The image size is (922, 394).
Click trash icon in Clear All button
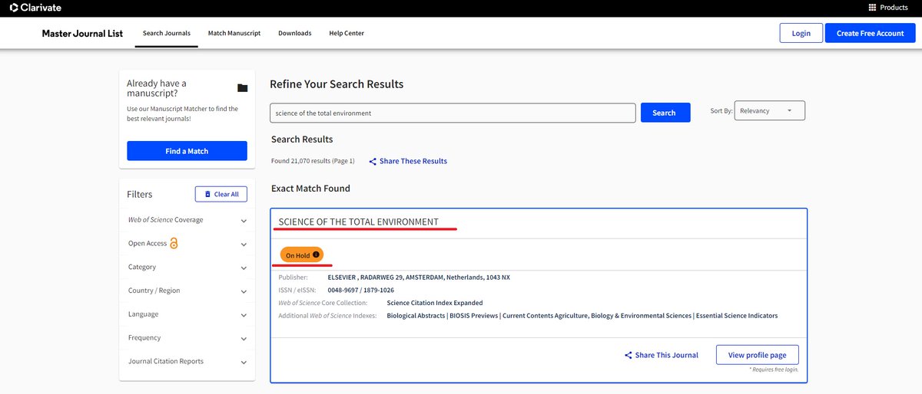(207, 195)
